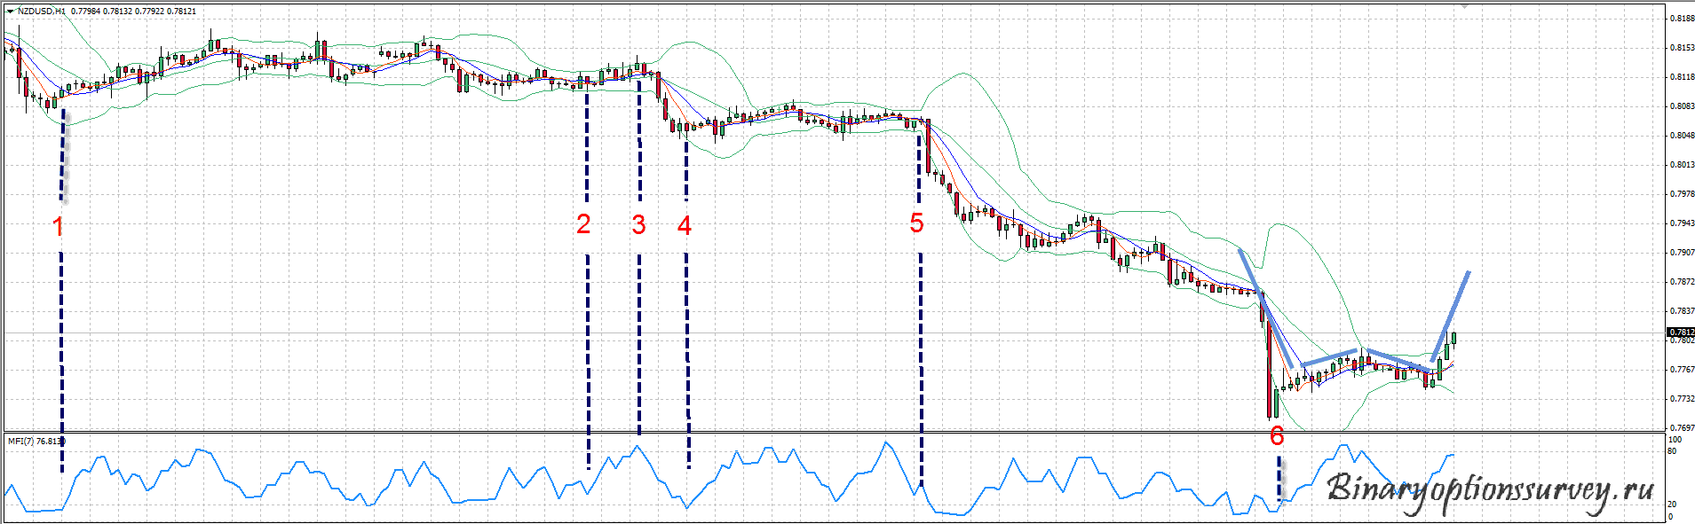Select the grey chart shift triangle marker

pyautogui.click(x=1466, y=5)
